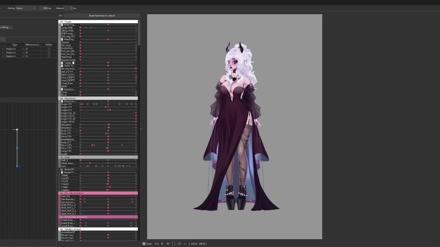Click white box beside Booba PY parameter row
This screenshot has width=440, height=247.
pyautogui.click(x=62, y=172)
